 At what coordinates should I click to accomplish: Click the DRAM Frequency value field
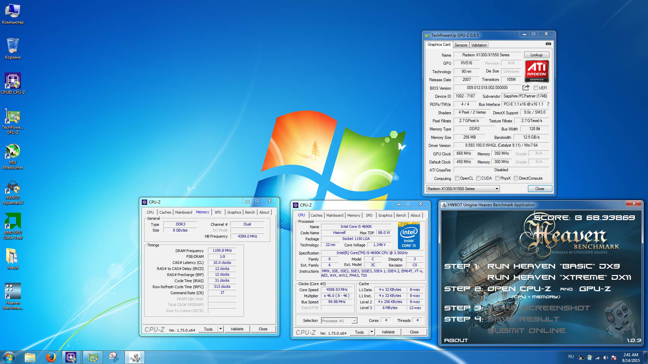[222, 250]
